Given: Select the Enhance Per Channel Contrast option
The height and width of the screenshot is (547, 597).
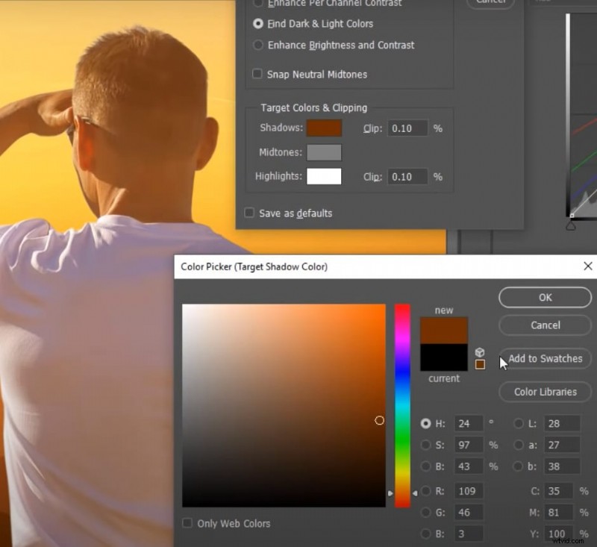Looking at the screenshot, I should [x=257, y=3].
